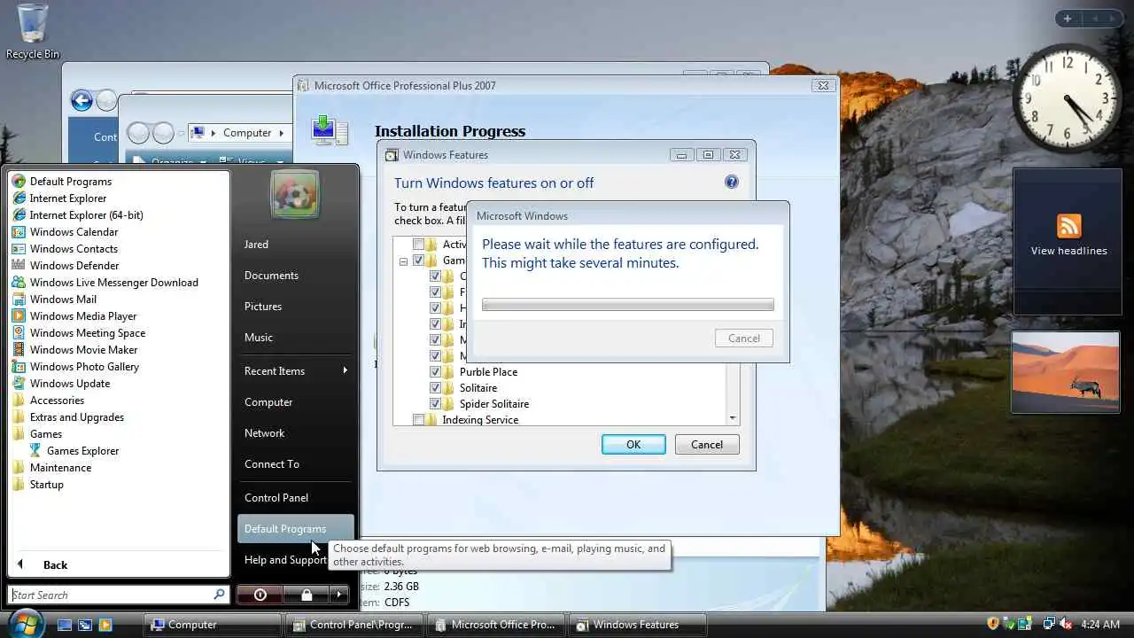This screenshot has width=1134, height=638.
Task: Click the security shield tray icon
Action: click(993, 624)
